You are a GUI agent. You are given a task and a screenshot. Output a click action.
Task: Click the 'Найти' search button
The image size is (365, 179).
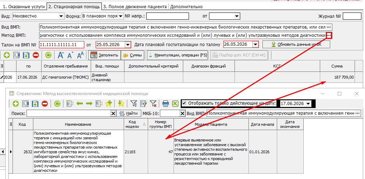[129, 113]
